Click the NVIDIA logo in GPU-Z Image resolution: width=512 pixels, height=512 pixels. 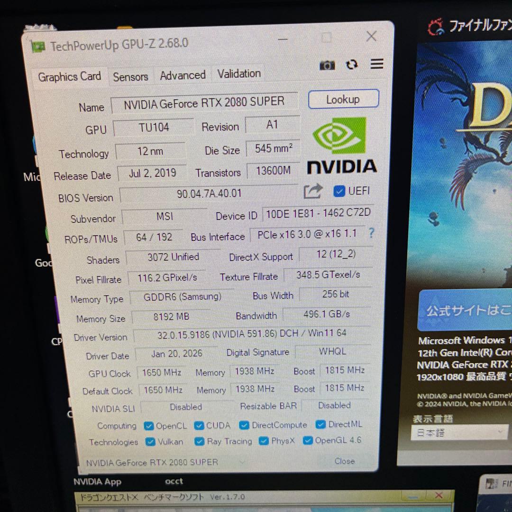(342, 146)
